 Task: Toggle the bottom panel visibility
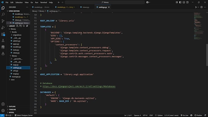[x=184, y=2]
